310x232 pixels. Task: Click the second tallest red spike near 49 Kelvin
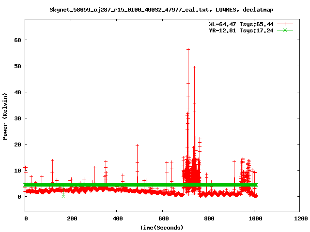tap(194, 68)
